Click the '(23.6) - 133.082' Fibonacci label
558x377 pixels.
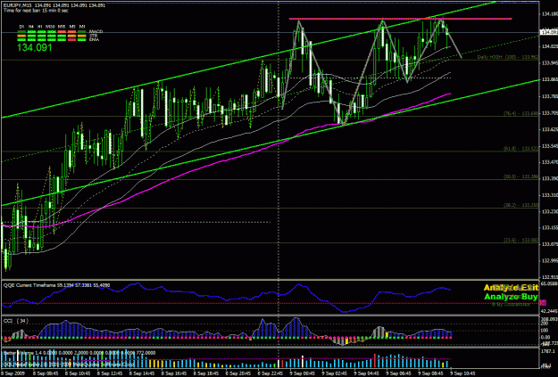tap(521, 241)
